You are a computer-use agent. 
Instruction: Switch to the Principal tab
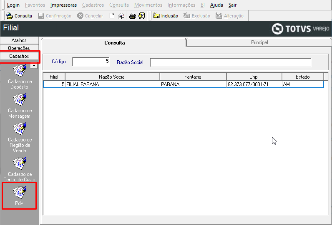(259, 42)
